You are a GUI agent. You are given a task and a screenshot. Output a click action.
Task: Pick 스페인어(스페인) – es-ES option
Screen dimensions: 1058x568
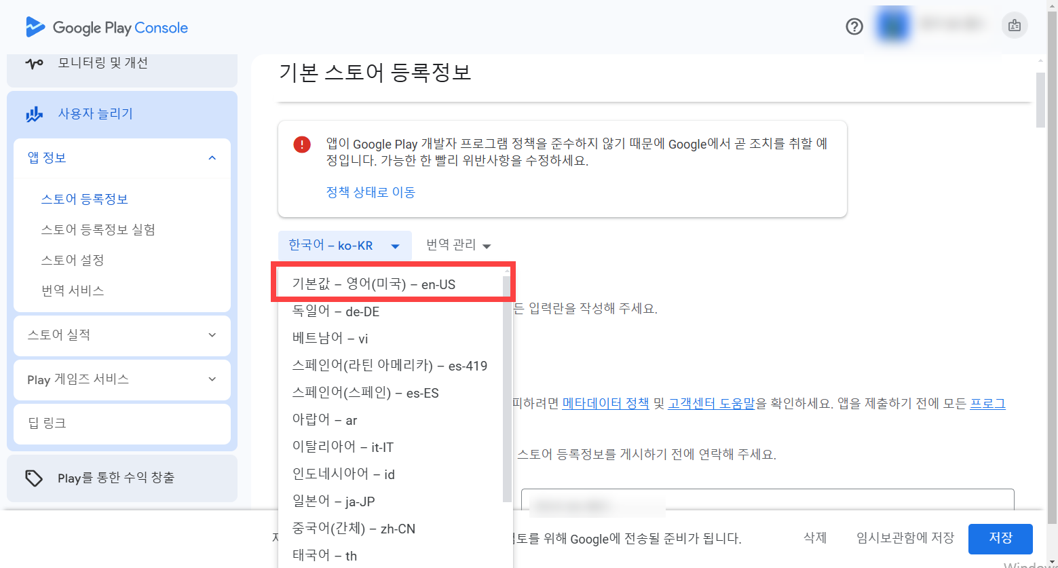391,393
